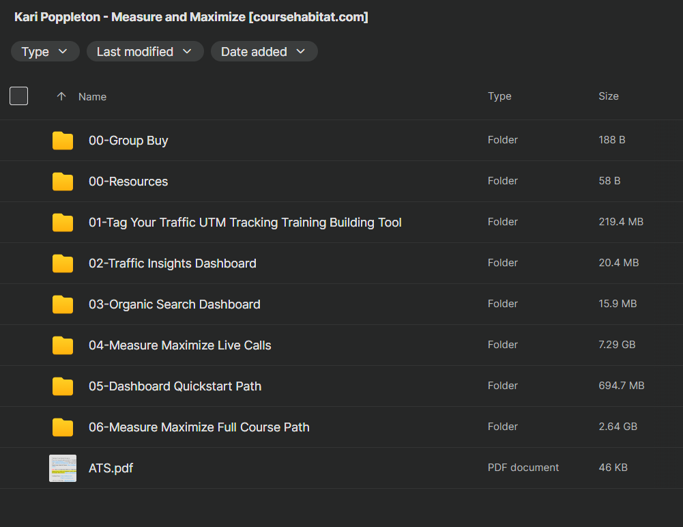
Task: Click the 04-Measure Maximize Live Calls folder icon
Action: tap(63, 345)
